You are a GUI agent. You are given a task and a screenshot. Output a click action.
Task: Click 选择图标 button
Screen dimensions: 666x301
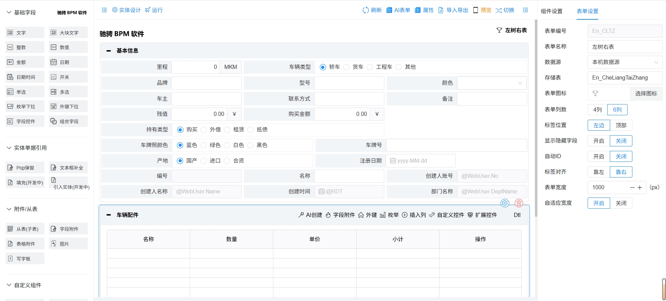646,93
